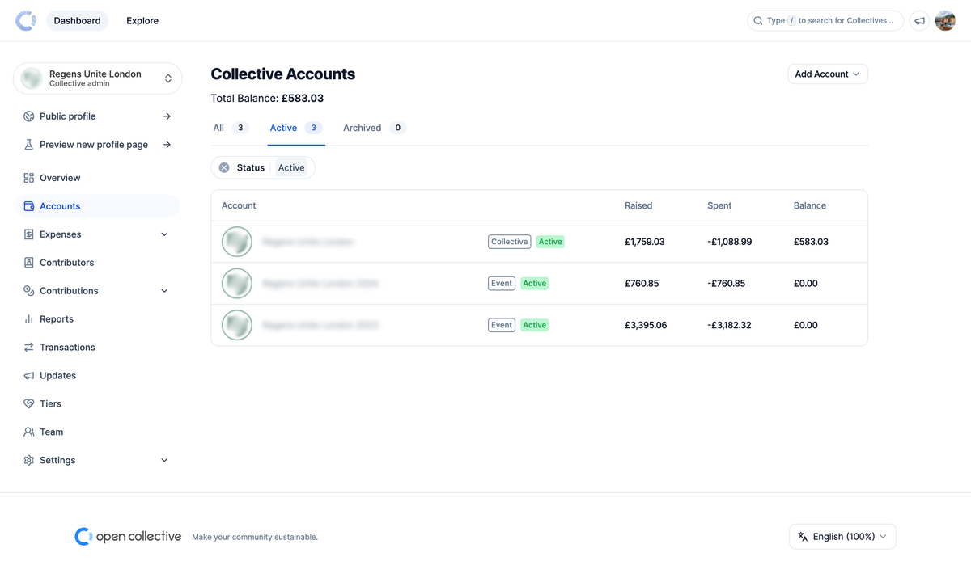Focus the search for Collectives field
The image size is (971, 561).
tap(825, 21)
